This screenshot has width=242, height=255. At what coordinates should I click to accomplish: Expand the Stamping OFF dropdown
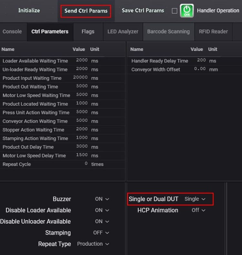click(101, 233)
